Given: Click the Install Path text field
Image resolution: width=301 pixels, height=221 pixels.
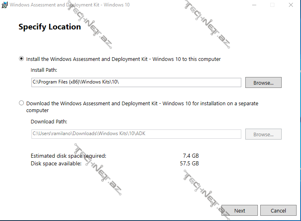Looking at the screenshot, I should [136, 82].
